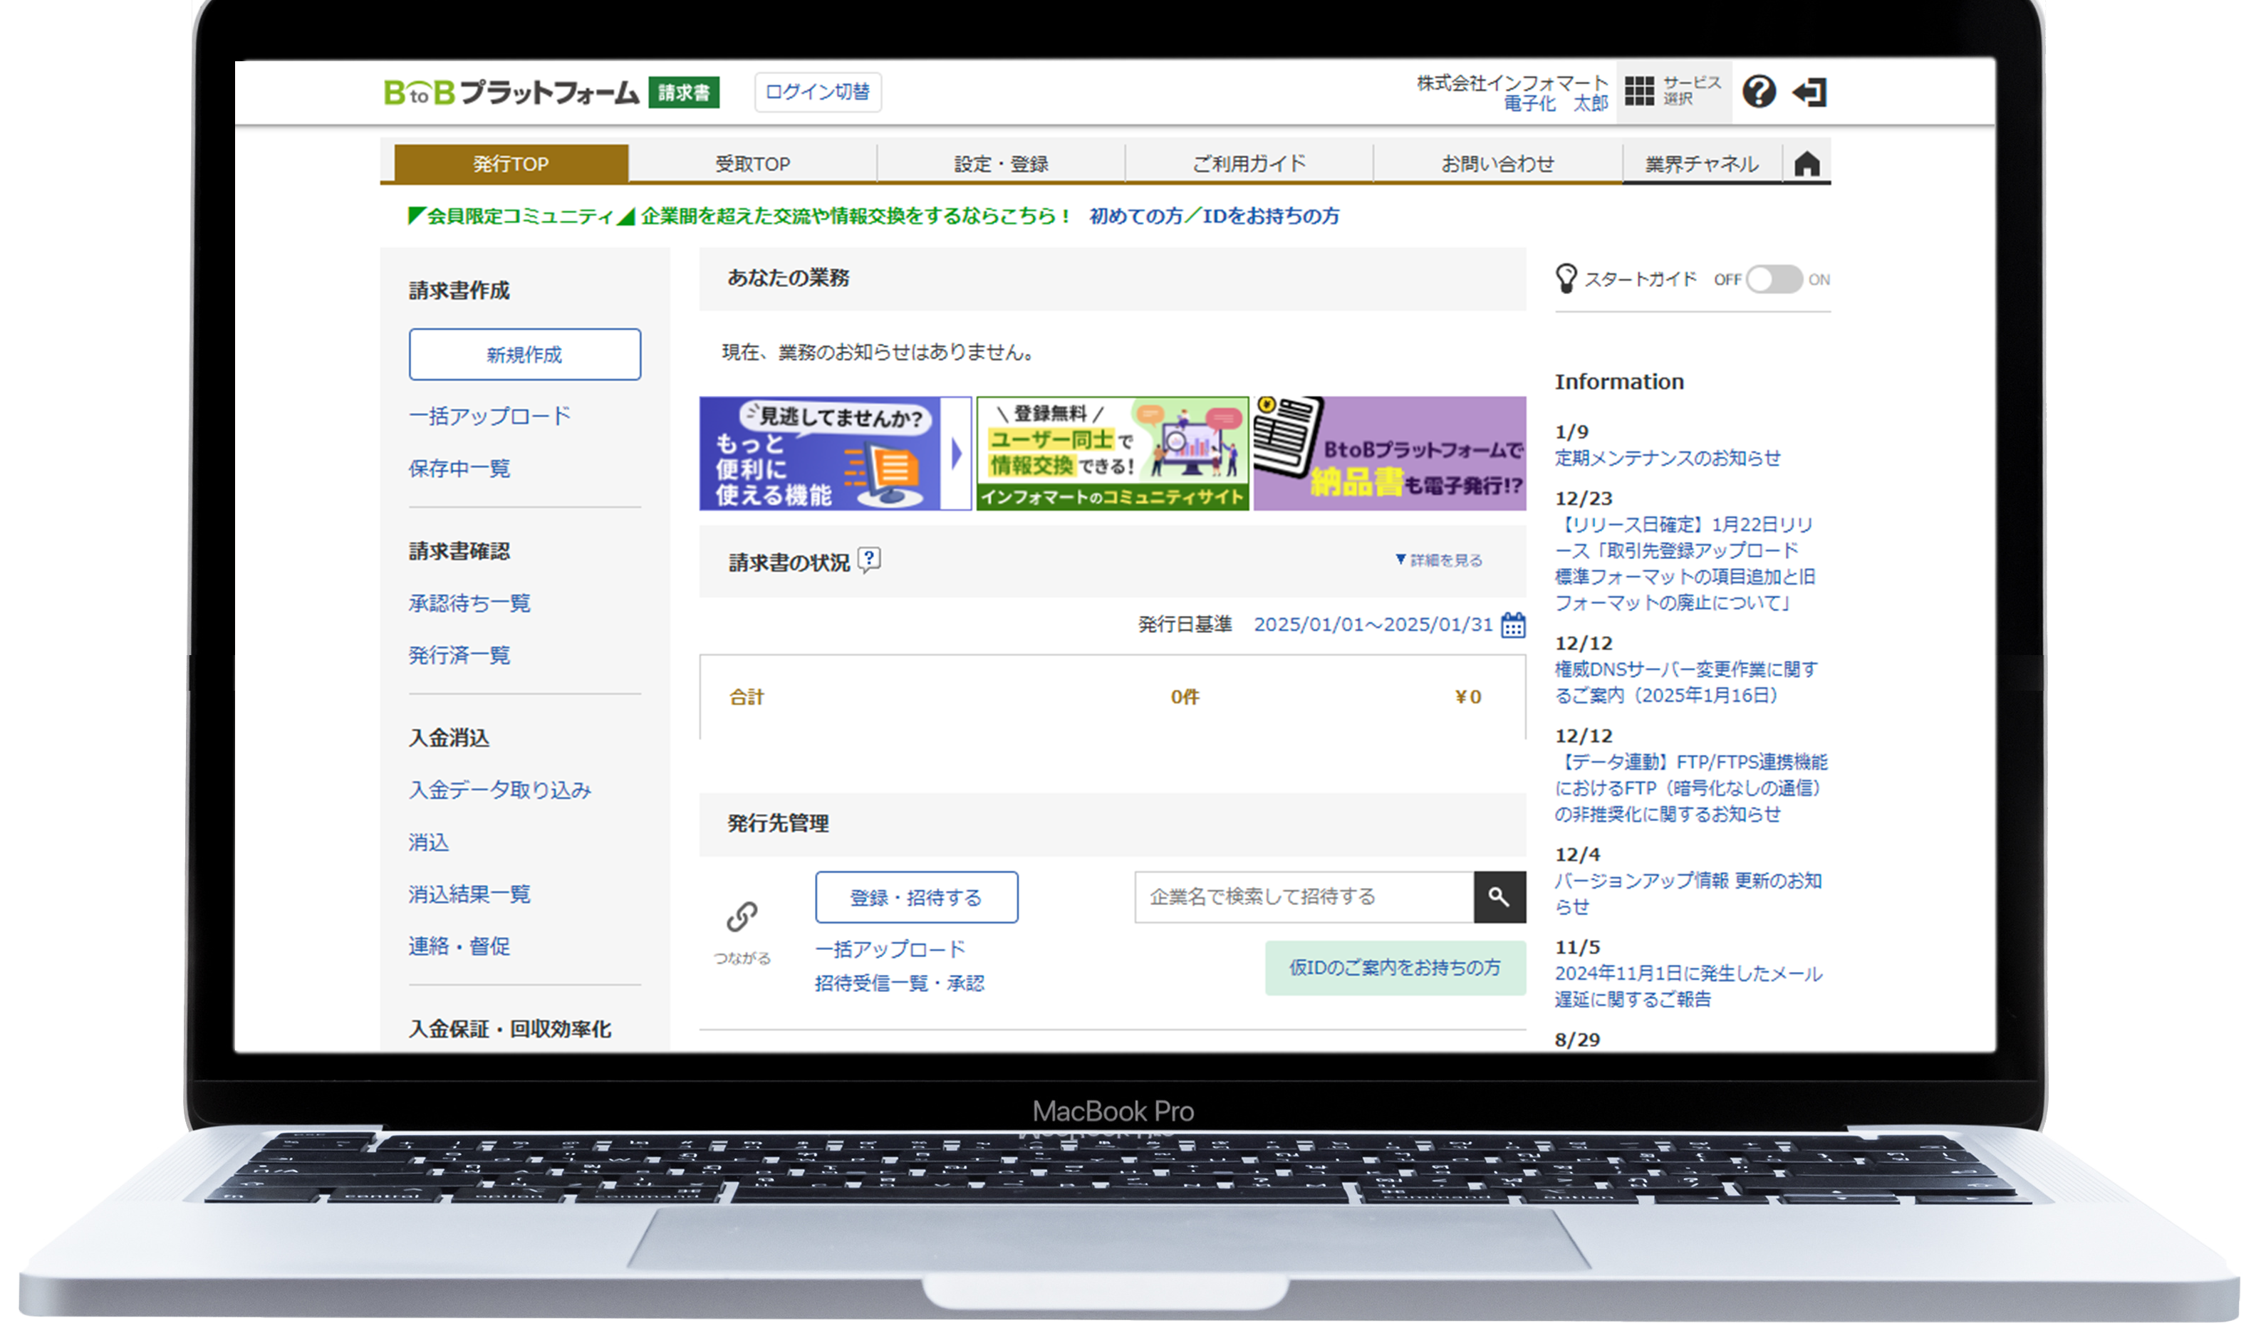Viewport: 2256px width, 1333px height.
Task: Click the ¥0 total amount
Action: (x=1467, y=696)
